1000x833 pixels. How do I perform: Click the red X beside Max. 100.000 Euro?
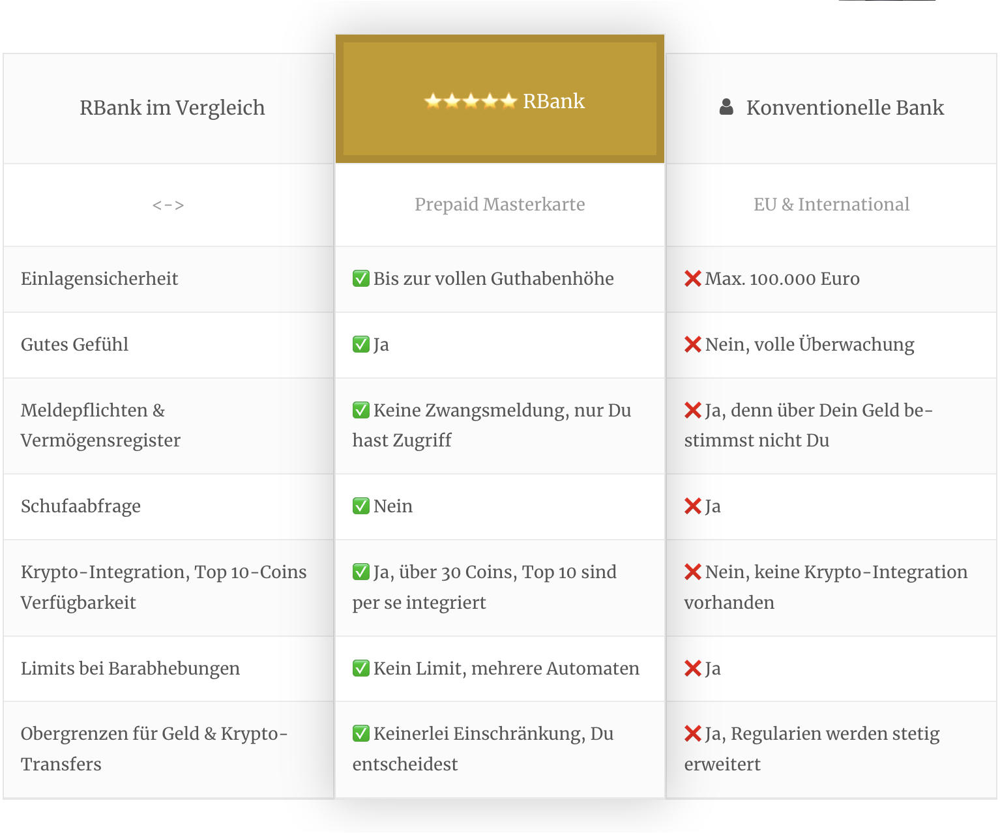tap(693, 278)
